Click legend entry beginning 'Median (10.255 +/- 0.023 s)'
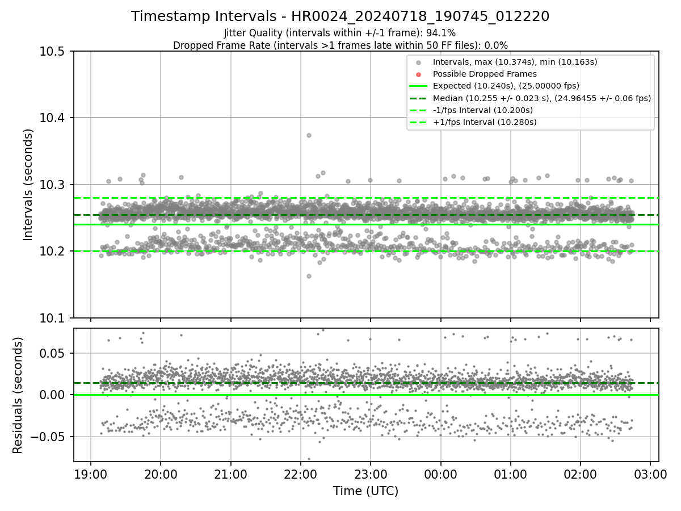This screenshot has height=511, width=681. pos(541,98)
